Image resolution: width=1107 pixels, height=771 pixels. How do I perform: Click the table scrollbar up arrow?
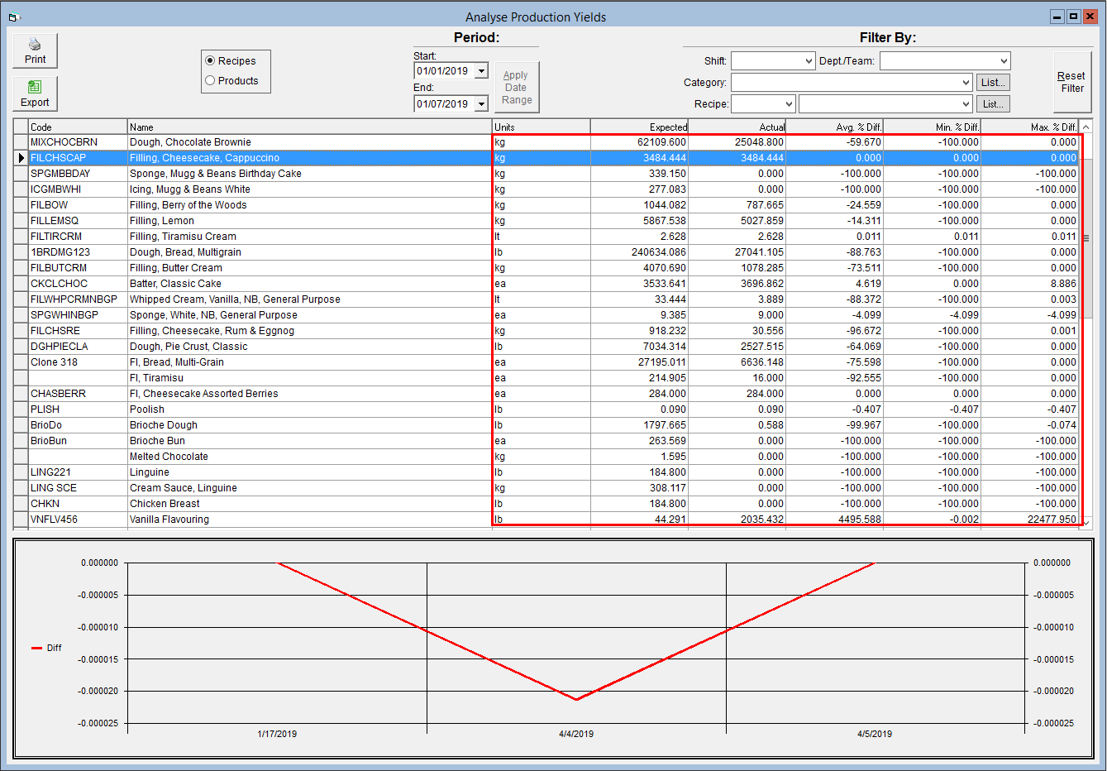pyautogui.click(x=1086, y=127)
